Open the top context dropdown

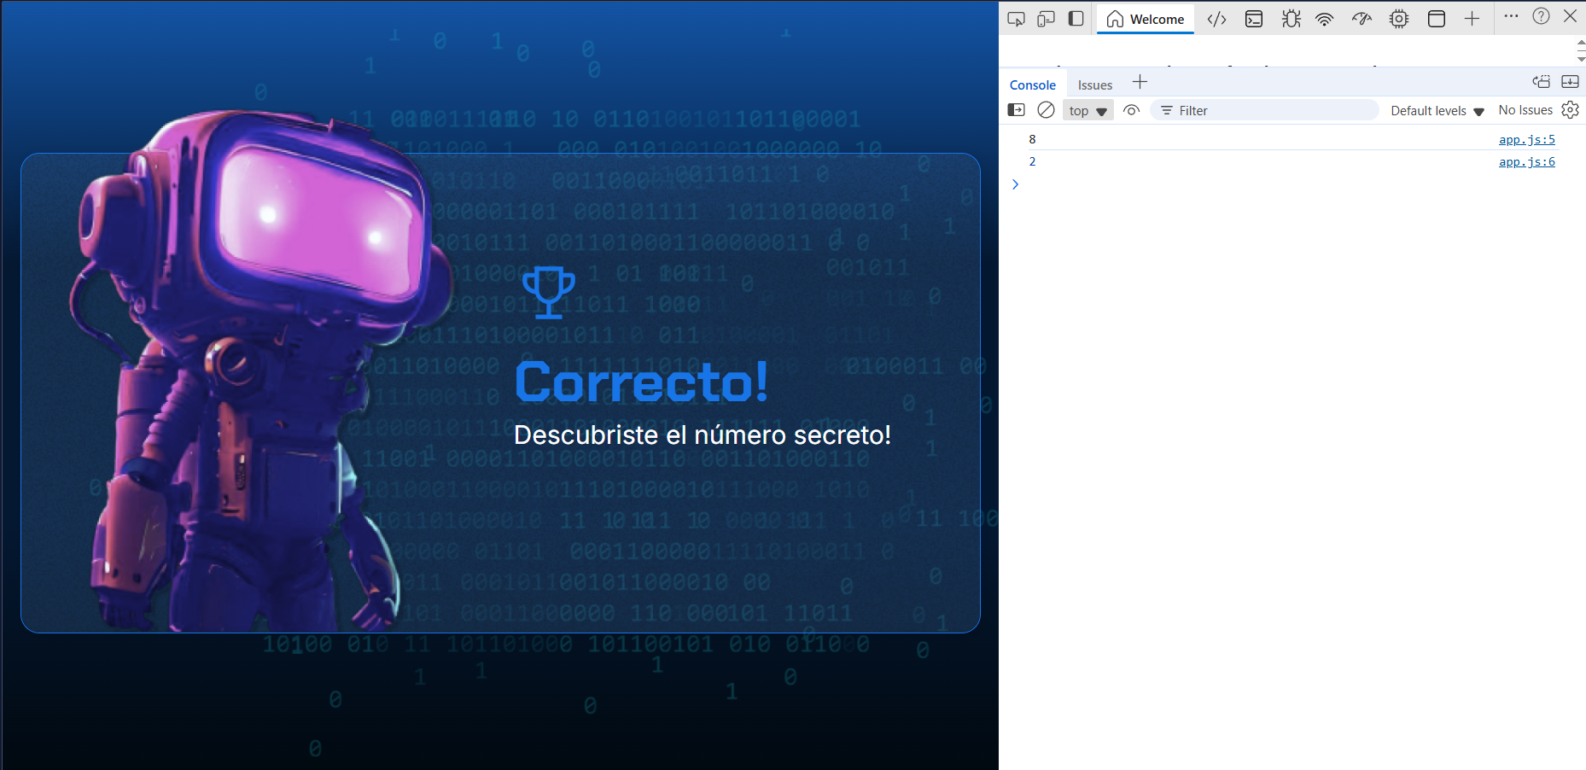tap(1087, 111)
